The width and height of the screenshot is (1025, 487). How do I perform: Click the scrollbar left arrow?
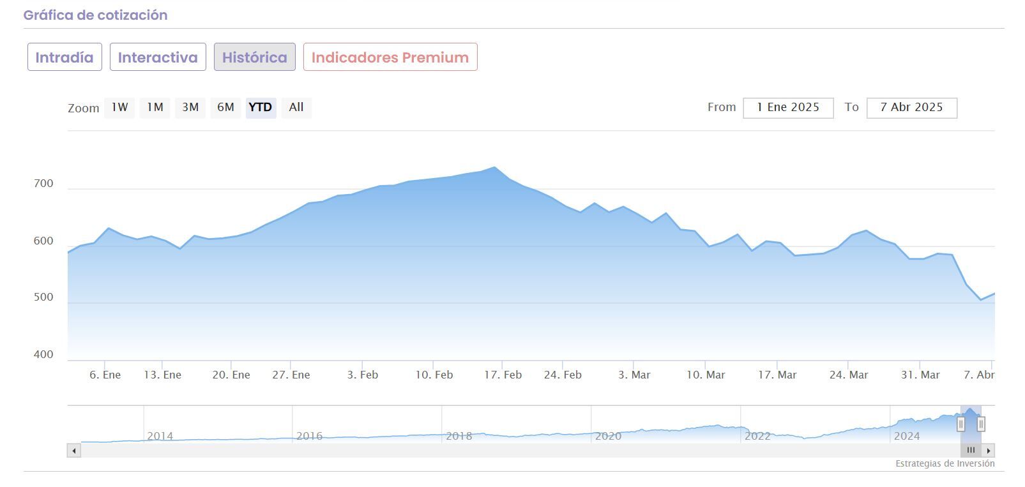click(74, 451)
